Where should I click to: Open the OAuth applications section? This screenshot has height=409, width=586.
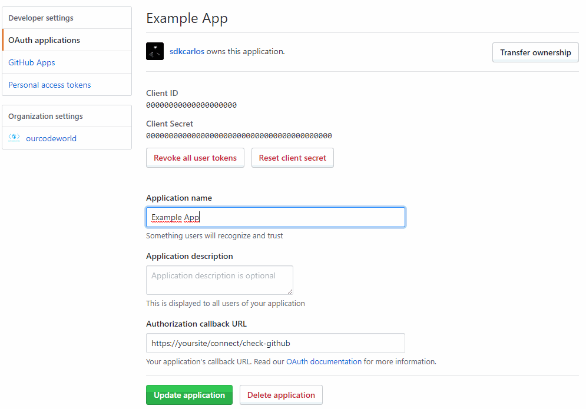tap(45, 40)
